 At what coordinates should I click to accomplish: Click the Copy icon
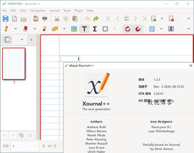pos(66,19)
